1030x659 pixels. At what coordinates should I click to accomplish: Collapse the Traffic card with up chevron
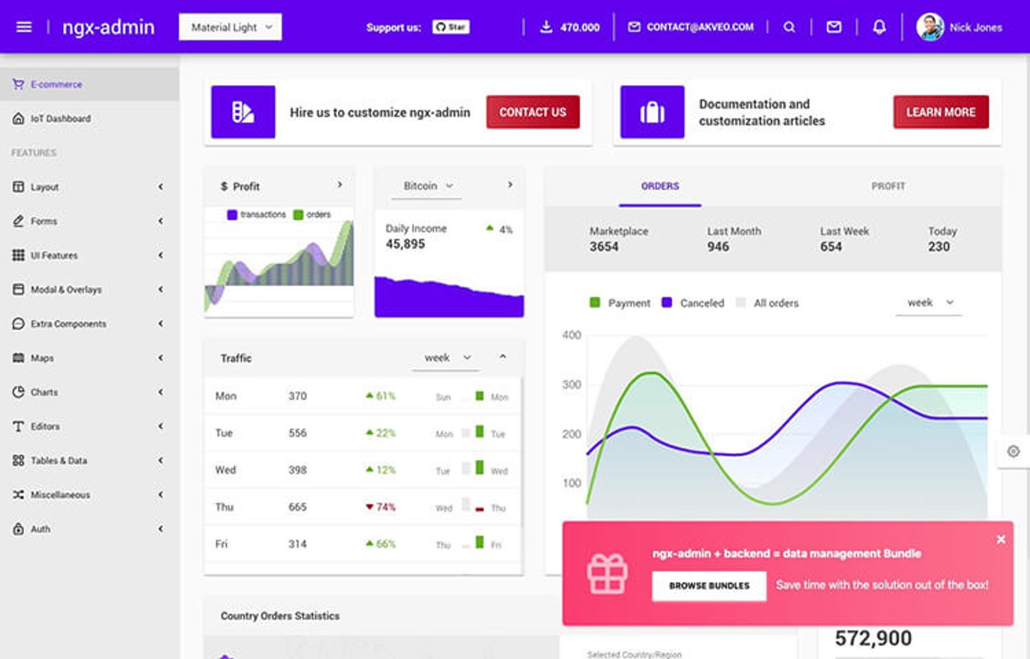coord(503,357)
